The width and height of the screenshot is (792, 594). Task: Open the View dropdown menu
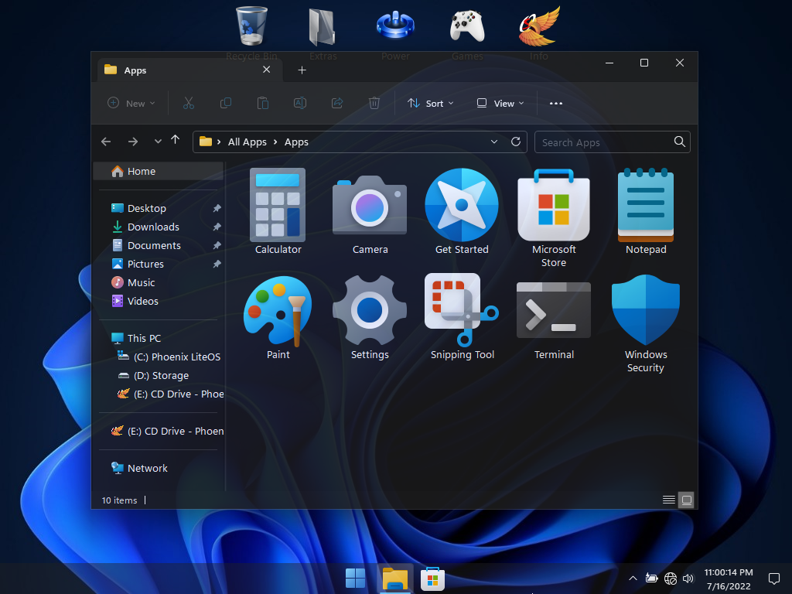point(500,103)
